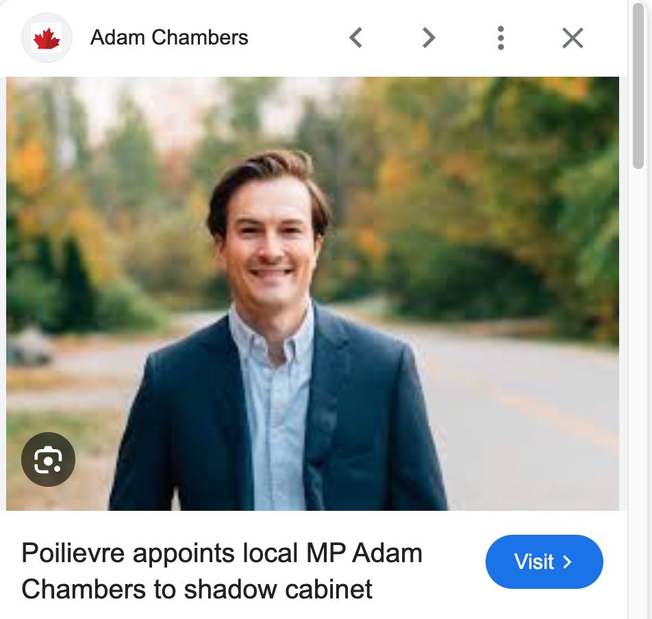Click the Visit button

[x=544, y=561]
